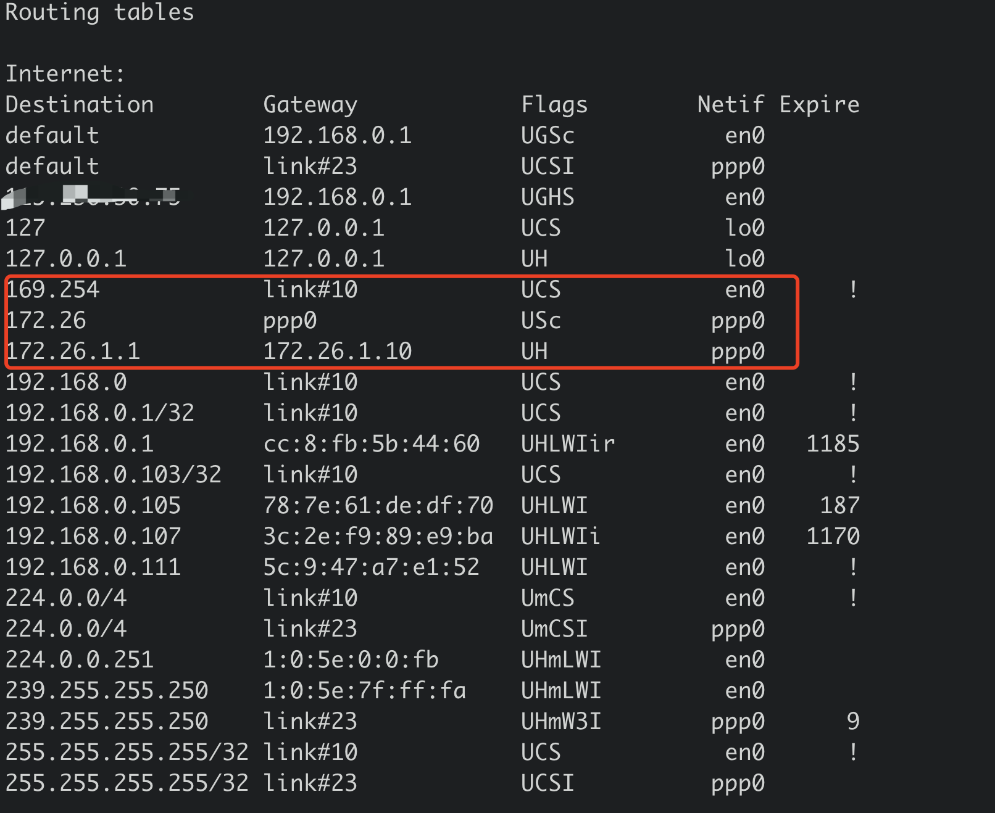Click the Netif column header
This screenshot has height=813, width=995.
click(731, 105)
